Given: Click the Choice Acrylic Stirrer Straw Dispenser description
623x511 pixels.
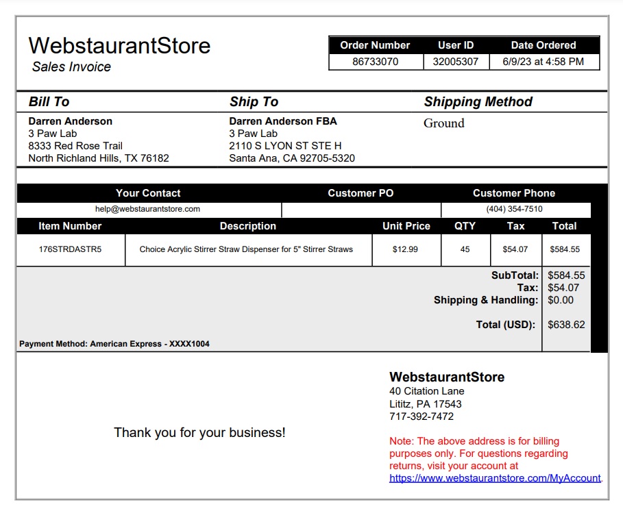Looking at the screenshot, I should pos(246,249).
